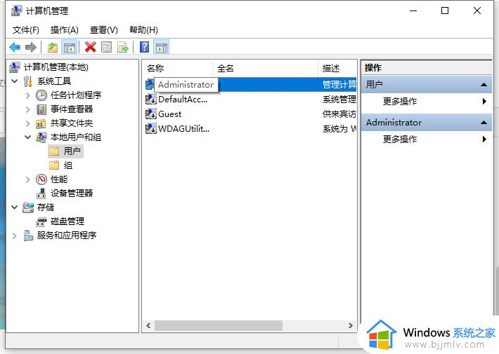Image resolution: width=499 pixels, height=354 pixels.
Task: Collapse the 存储 node
Action: [14, 207]
